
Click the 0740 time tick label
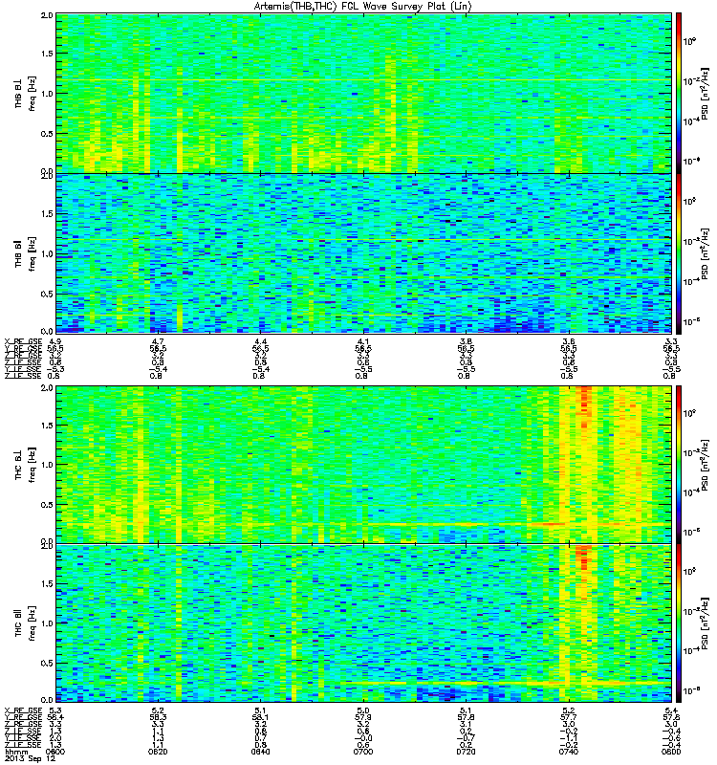[568, 752]
